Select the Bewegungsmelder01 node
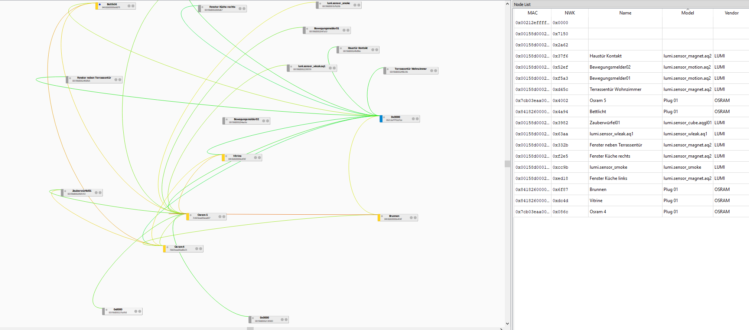The width and height of the screenshot is (749, 330). (x=326, y=30)
